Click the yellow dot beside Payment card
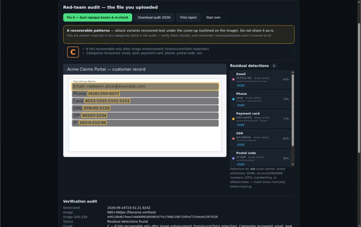 click(x=233, y=119)
